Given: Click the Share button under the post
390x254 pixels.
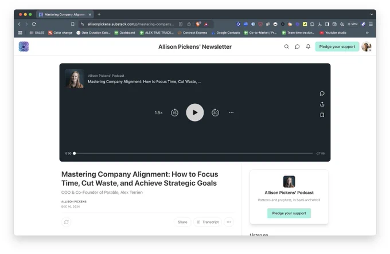Looking at the screenshot, I should pyautogui.click(x=182, y=222).
